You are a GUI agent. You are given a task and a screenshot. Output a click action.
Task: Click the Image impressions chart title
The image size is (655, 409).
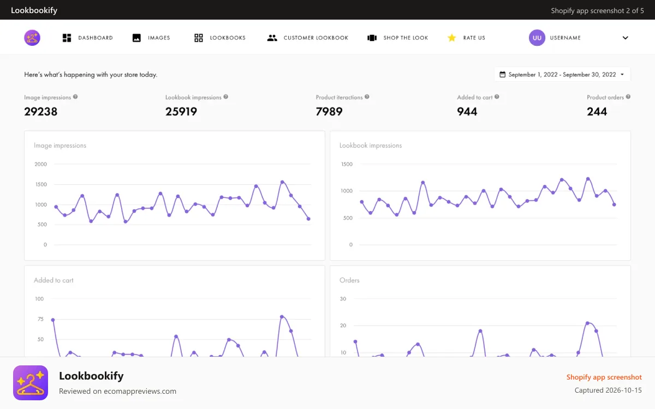tap(60, 146)
